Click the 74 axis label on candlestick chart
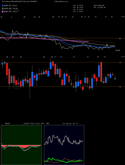The image size is (125, 165). pos(120,87)
